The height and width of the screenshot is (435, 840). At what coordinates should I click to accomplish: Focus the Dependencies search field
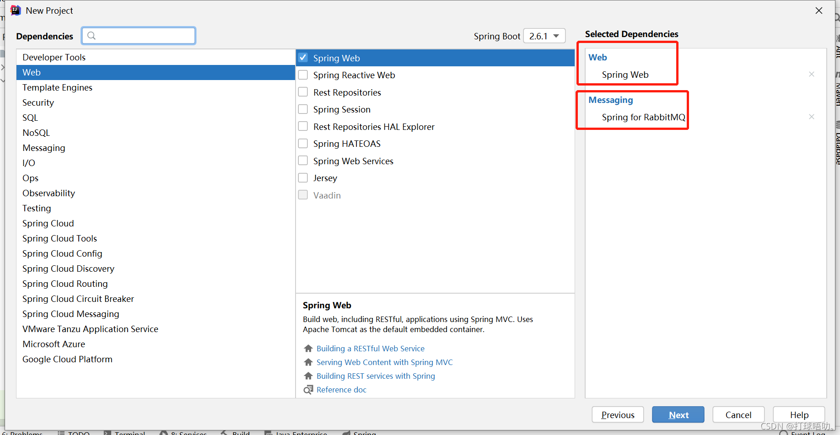pyautogui.click(x=139, y=36)
